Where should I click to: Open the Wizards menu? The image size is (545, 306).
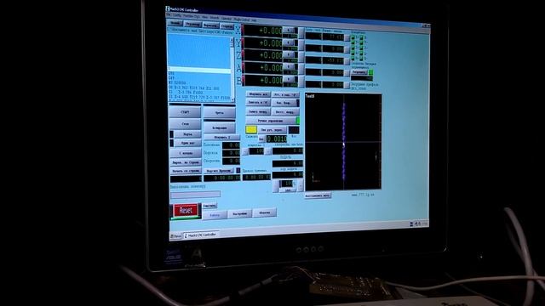[215, 17]
